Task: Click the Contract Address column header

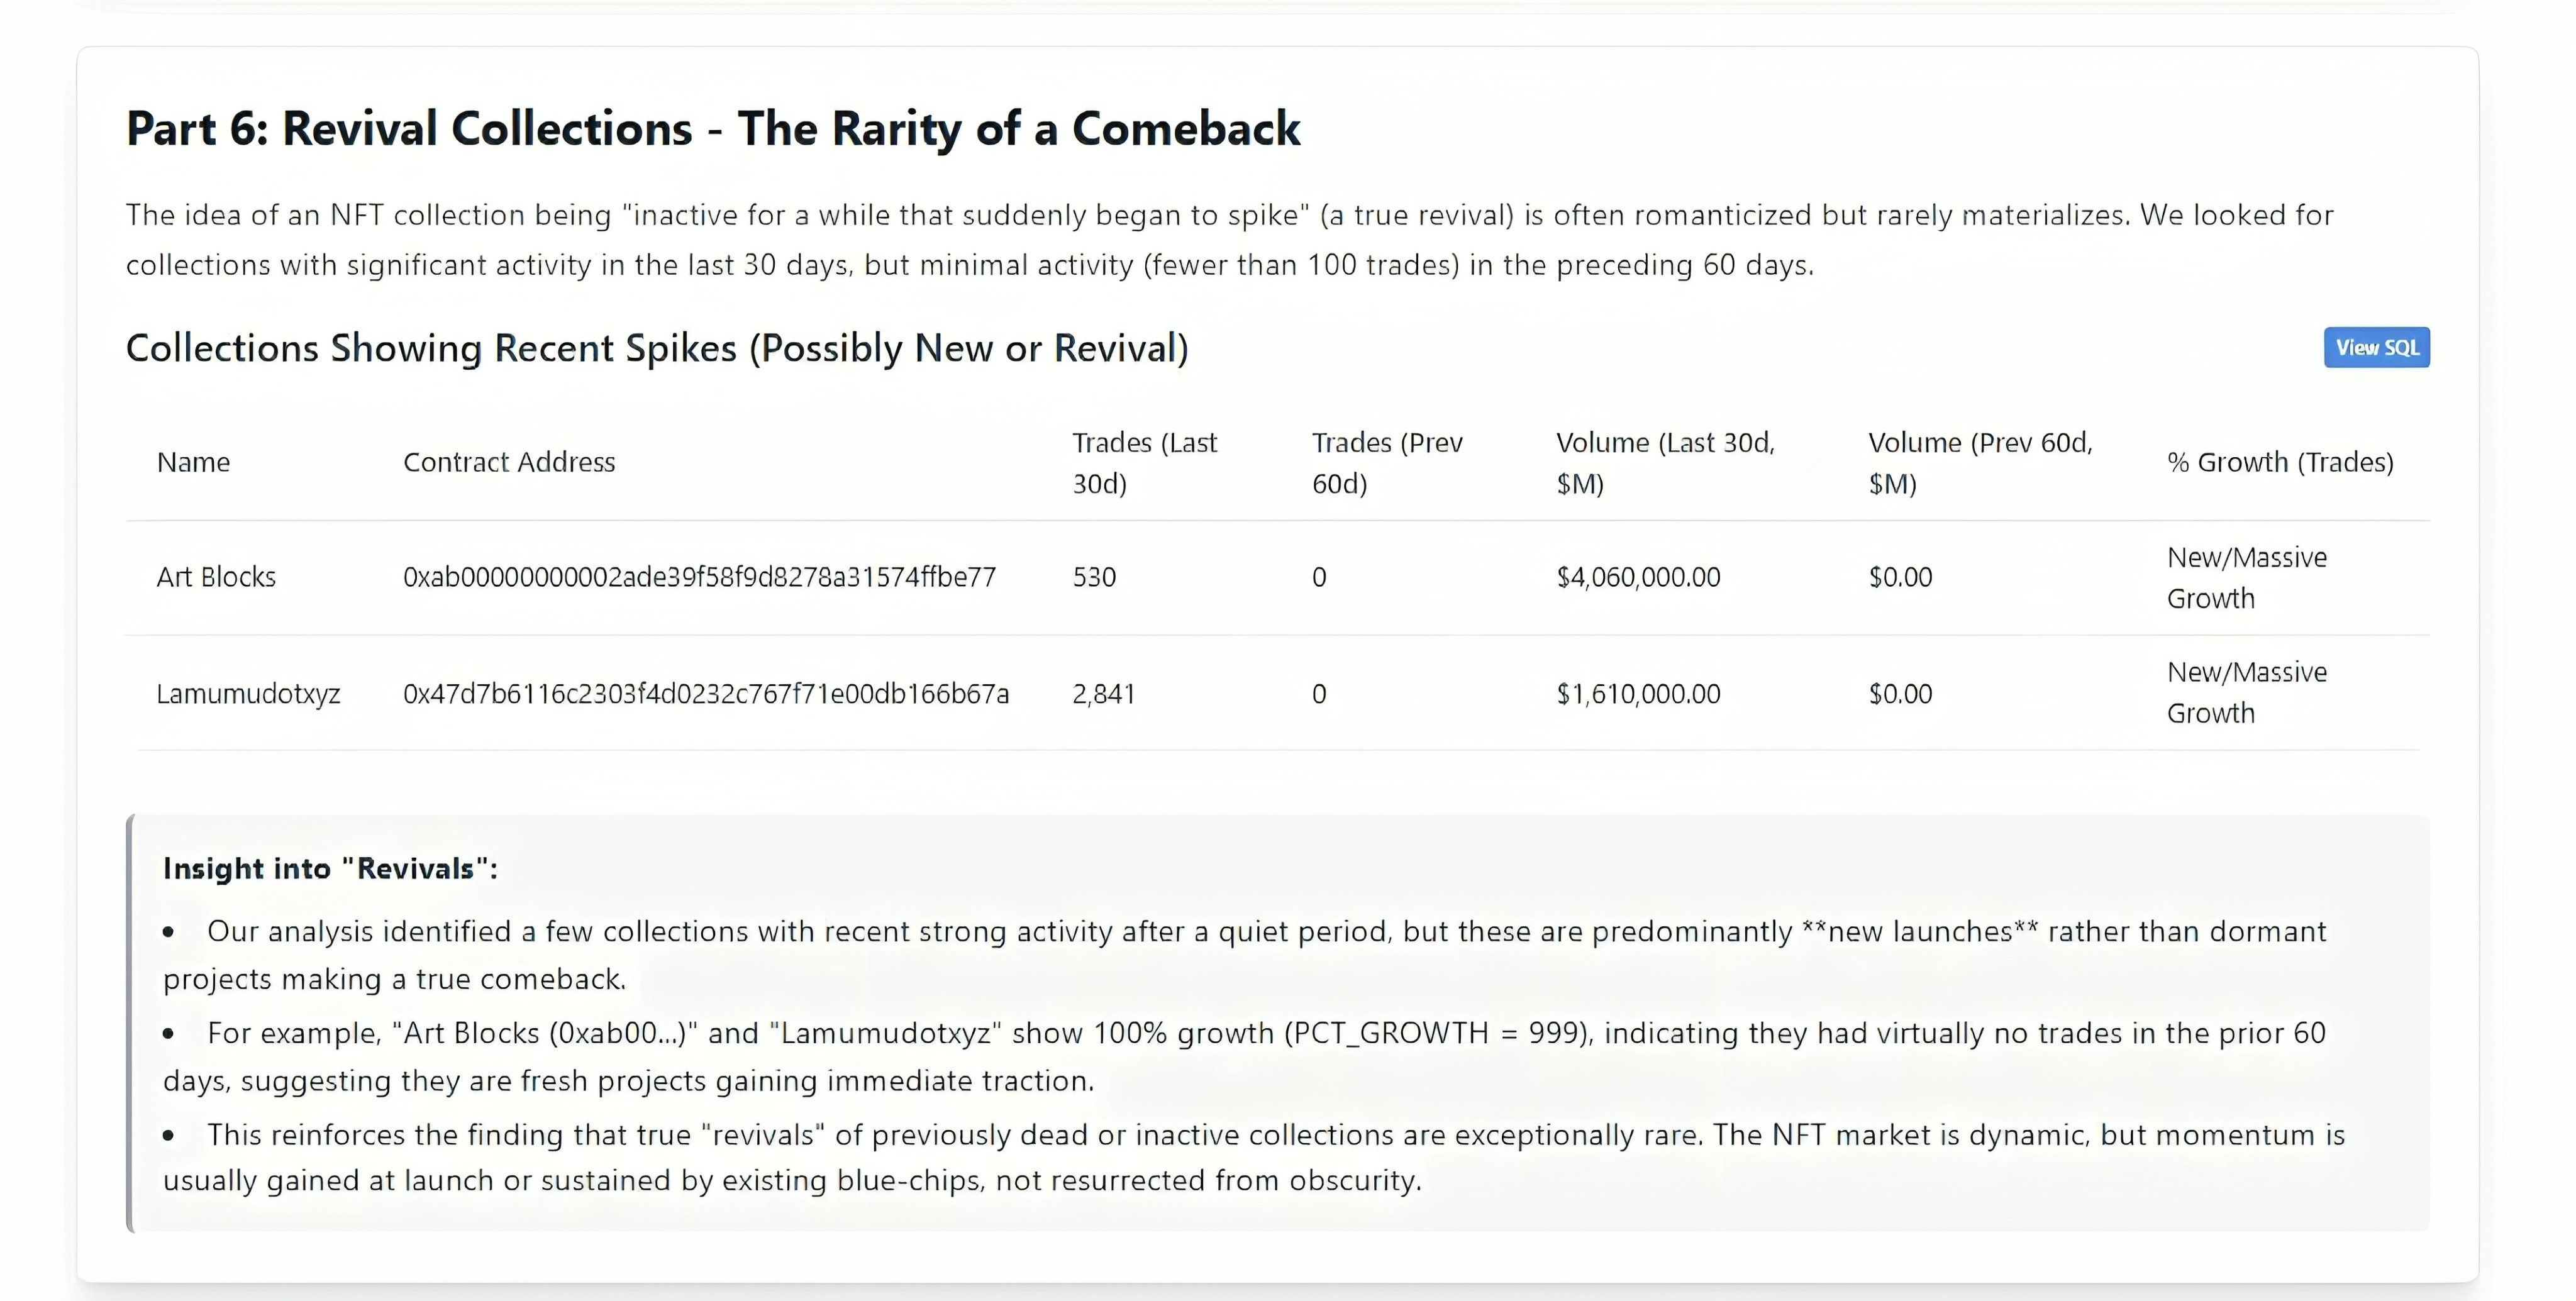Action: click(509, 462)
